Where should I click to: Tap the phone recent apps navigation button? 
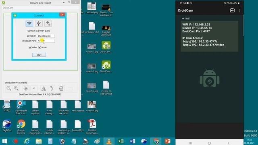pos(190,143)
